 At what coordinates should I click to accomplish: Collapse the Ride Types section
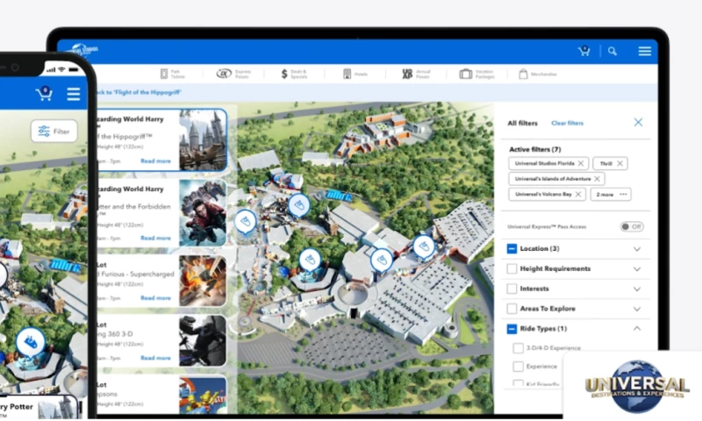(637, 328)
